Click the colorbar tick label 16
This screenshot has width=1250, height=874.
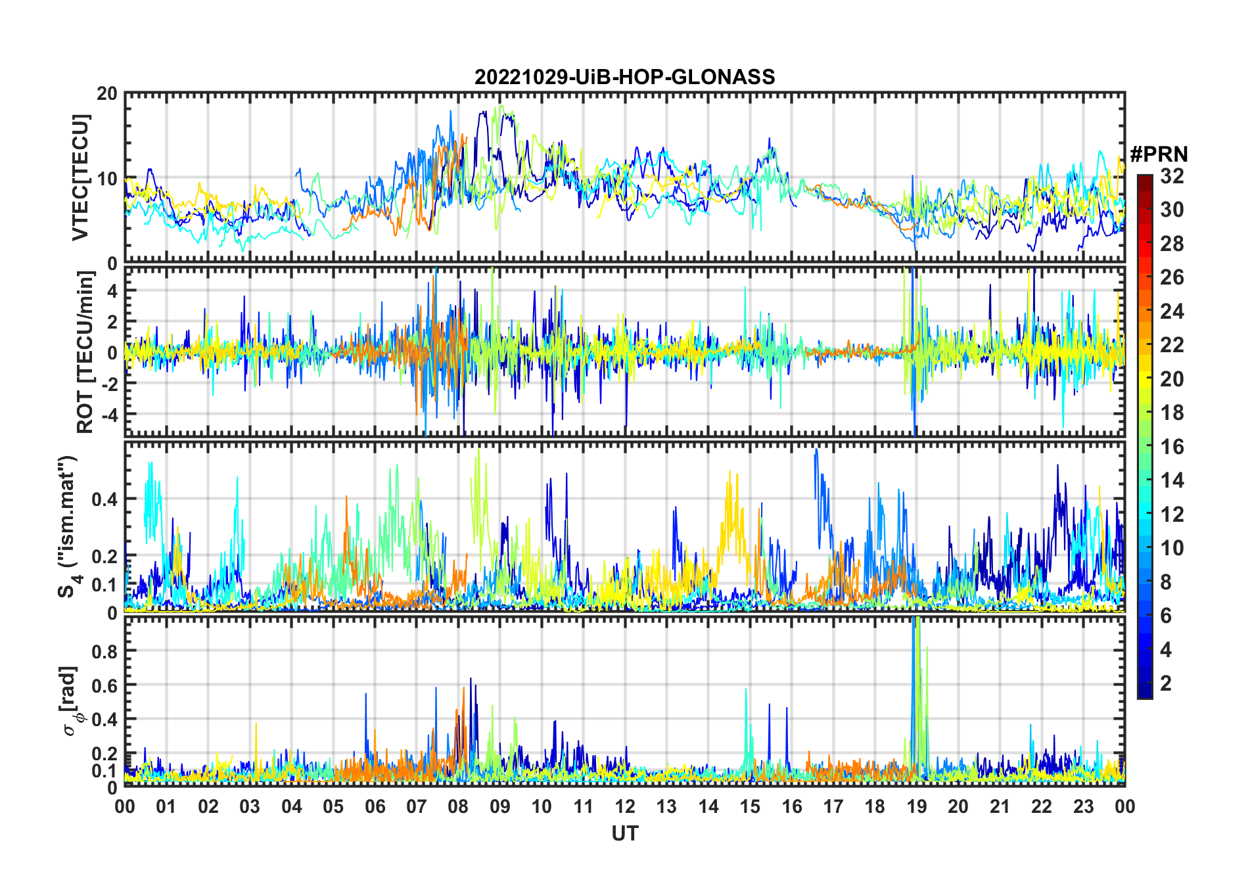(x=1172, y=447)
